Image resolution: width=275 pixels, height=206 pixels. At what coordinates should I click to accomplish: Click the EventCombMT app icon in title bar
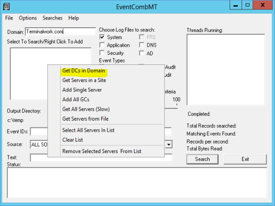[6, 7]
